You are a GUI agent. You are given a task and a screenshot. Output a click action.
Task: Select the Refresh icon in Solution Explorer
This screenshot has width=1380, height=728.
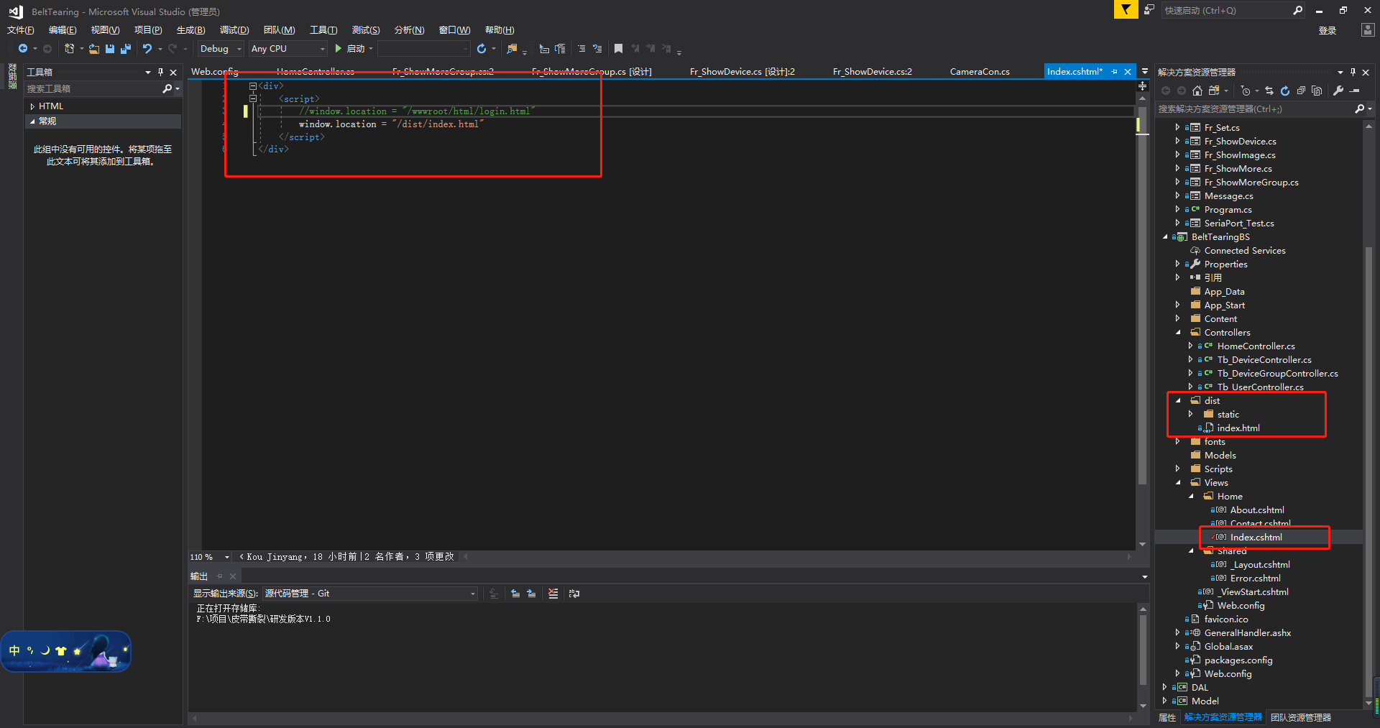(1285, 91)
